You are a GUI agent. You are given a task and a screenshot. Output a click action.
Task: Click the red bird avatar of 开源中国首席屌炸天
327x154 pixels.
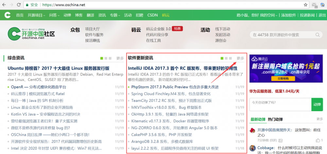(x=252, y=130)
